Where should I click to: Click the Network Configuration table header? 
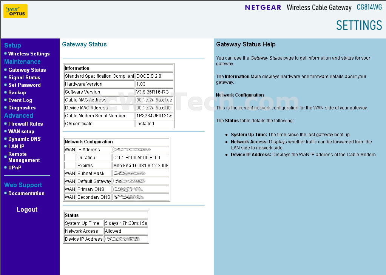coord(117,142)
